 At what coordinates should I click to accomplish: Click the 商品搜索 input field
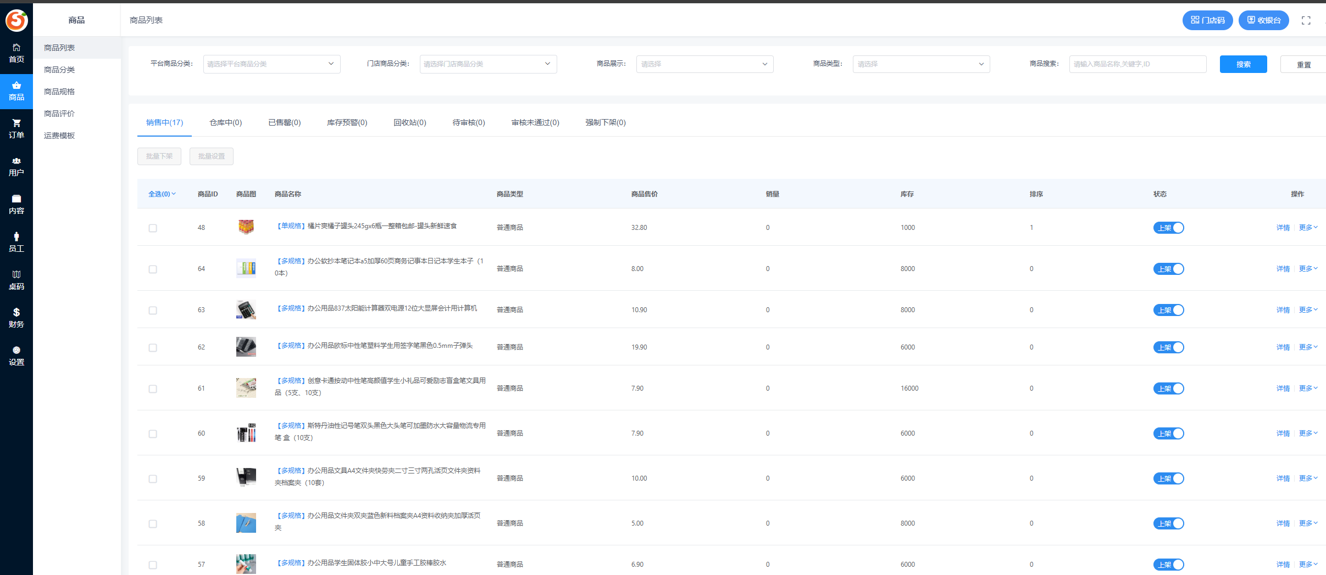tap(1137, 64)
